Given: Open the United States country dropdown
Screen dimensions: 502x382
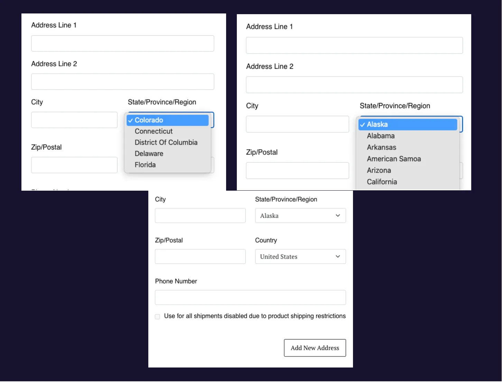Looking at the screenshot, I should point(300,257).
